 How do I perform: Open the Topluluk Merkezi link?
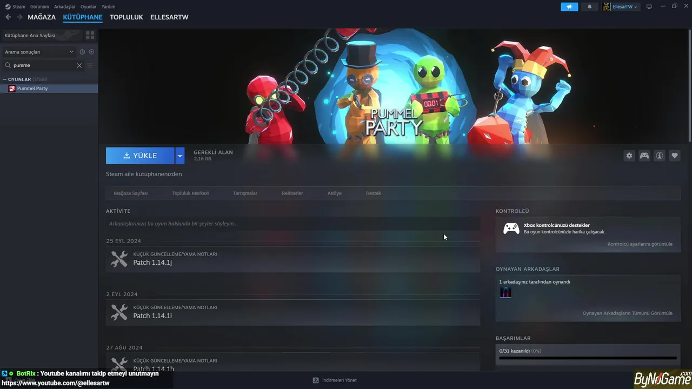[x=190, y=193]
